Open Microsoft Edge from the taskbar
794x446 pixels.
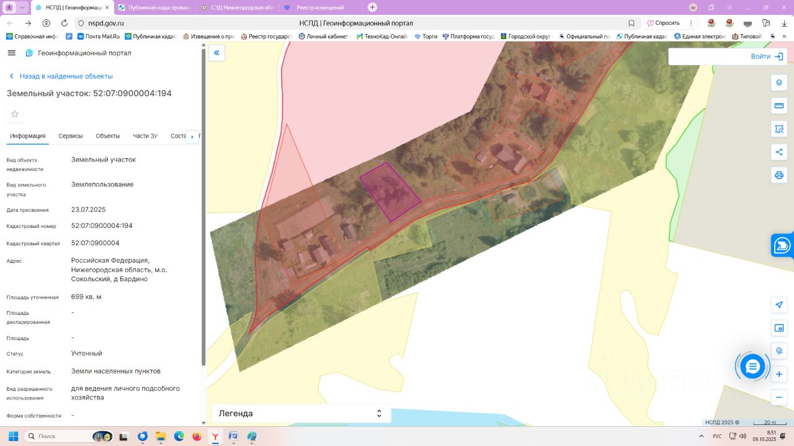(179, 436)
